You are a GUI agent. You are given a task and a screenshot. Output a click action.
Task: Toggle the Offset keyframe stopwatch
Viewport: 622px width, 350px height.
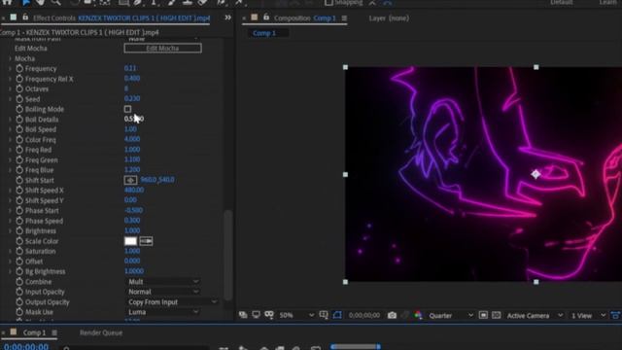(x=19, y=262)
